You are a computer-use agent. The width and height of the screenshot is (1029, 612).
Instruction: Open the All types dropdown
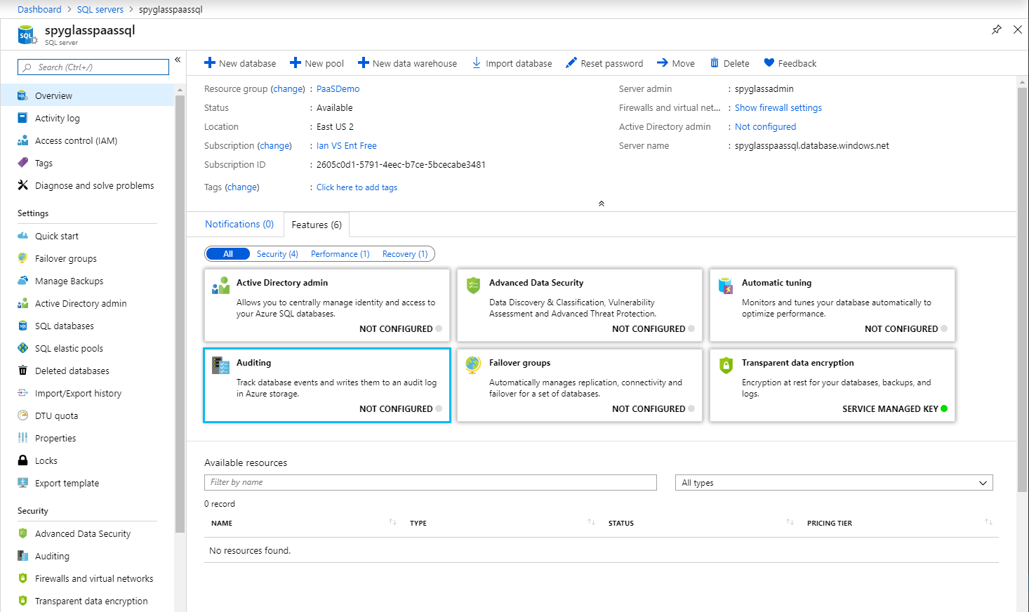tap(832, 482)
